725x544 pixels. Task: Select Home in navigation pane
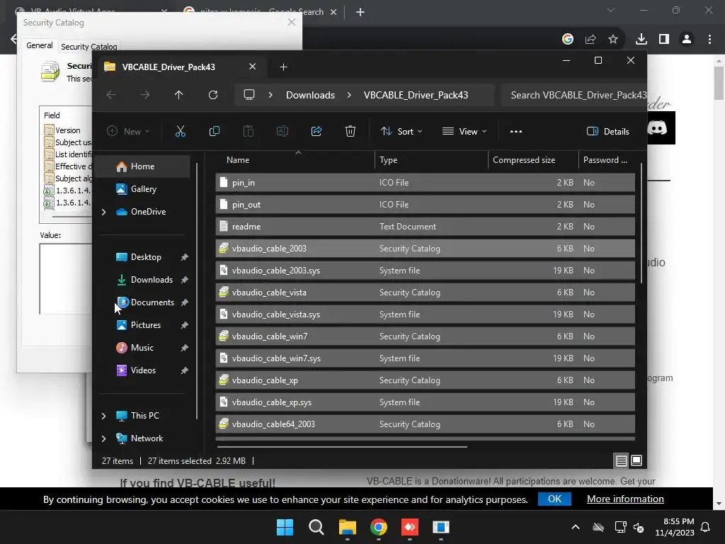[142, 166]
